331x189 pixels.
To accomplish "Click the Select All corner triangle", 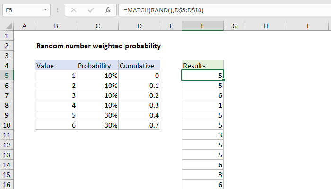I will [x=9, y=26].
